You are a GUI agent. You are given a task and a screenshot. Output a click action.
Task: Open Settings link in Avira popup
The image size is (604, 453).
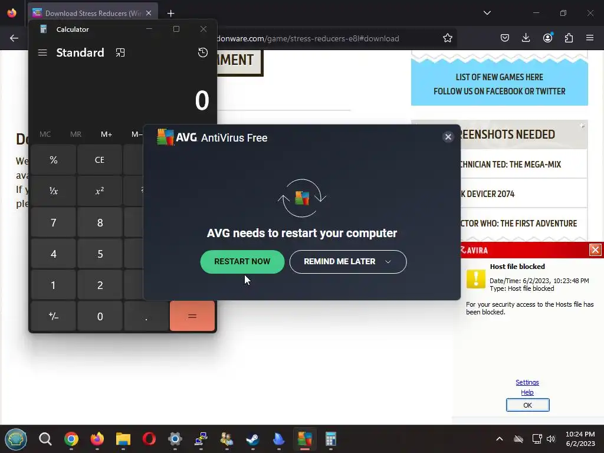pyautogui.click(x=527, y=382)
